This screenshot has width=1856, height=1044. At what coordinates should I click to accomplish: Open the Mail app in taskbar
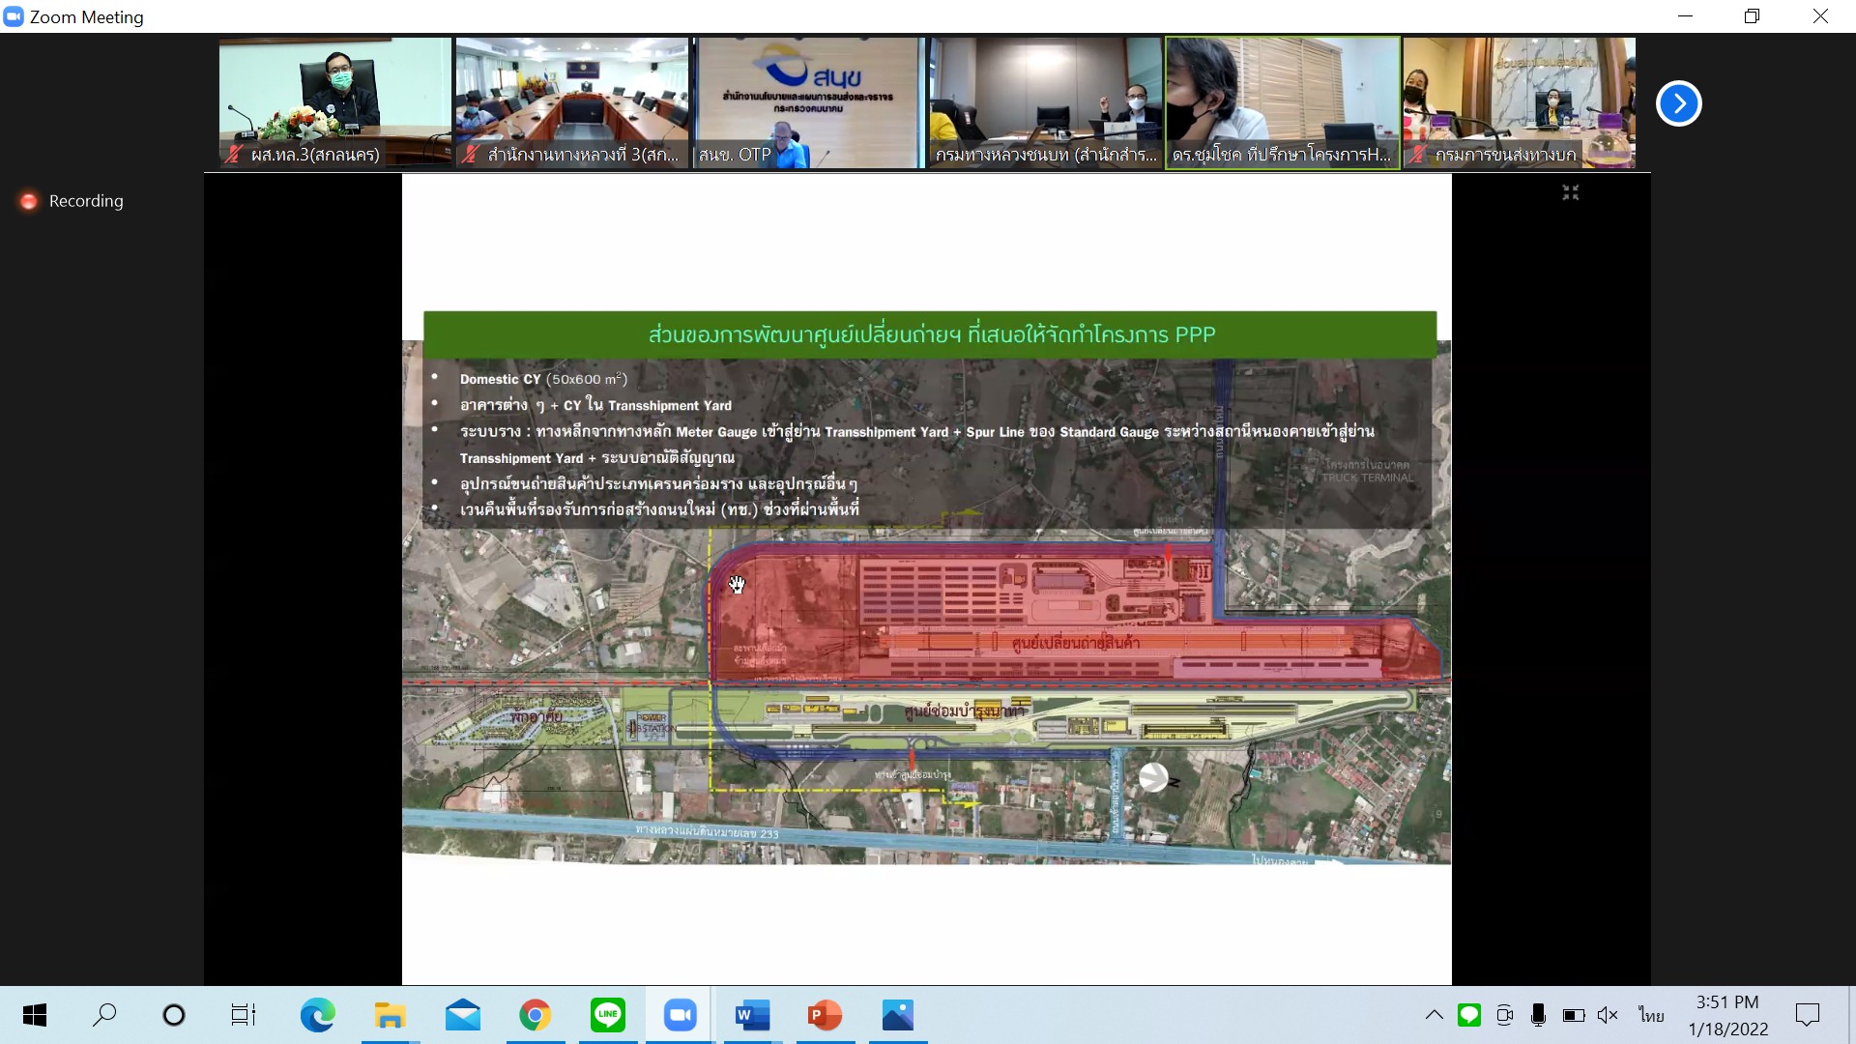462,1015
